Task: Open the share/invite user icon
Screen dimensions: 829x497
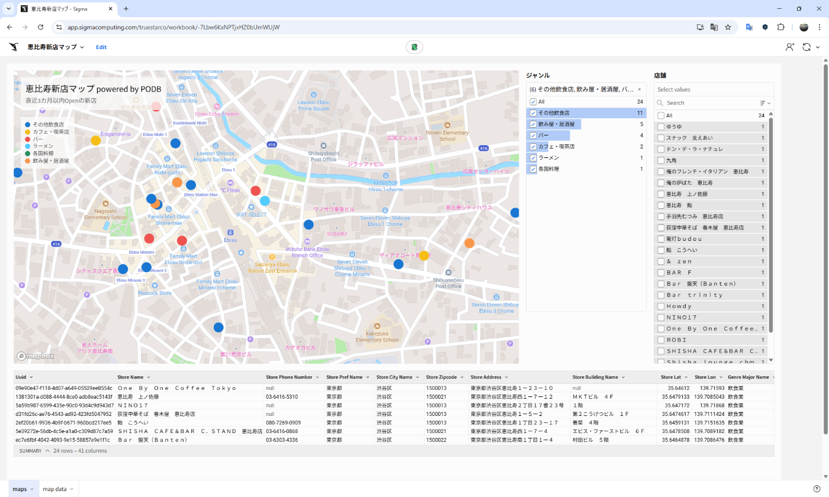Action: pyautogui.click(x=789, y=47)
